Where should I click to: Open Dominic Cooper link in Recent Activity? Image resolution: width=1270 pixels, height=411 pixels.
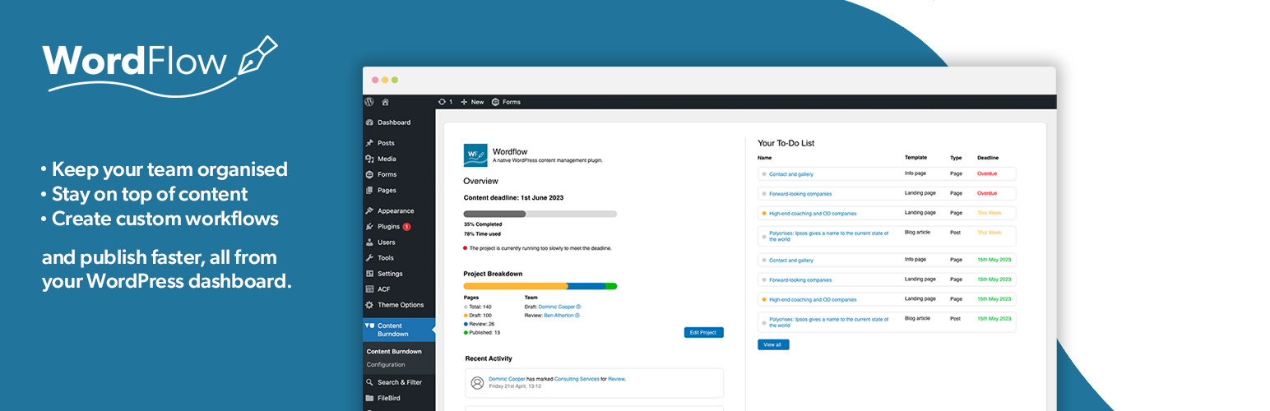pyautogui.click(x=507, y=379)
